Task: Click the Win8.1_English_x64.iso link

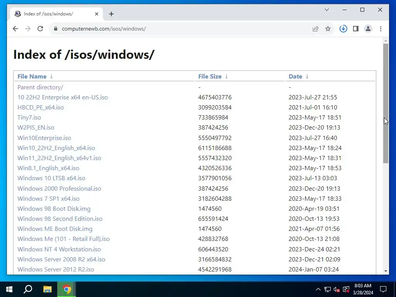Action: tap(48, 168)
